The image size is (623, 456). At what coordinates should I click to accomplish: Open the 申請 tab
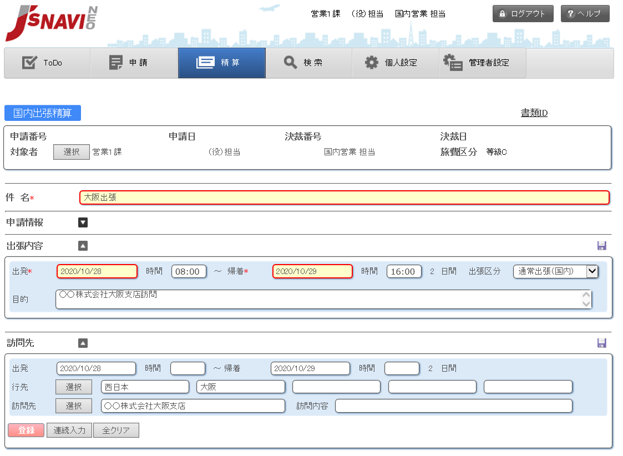coord(134,63)
